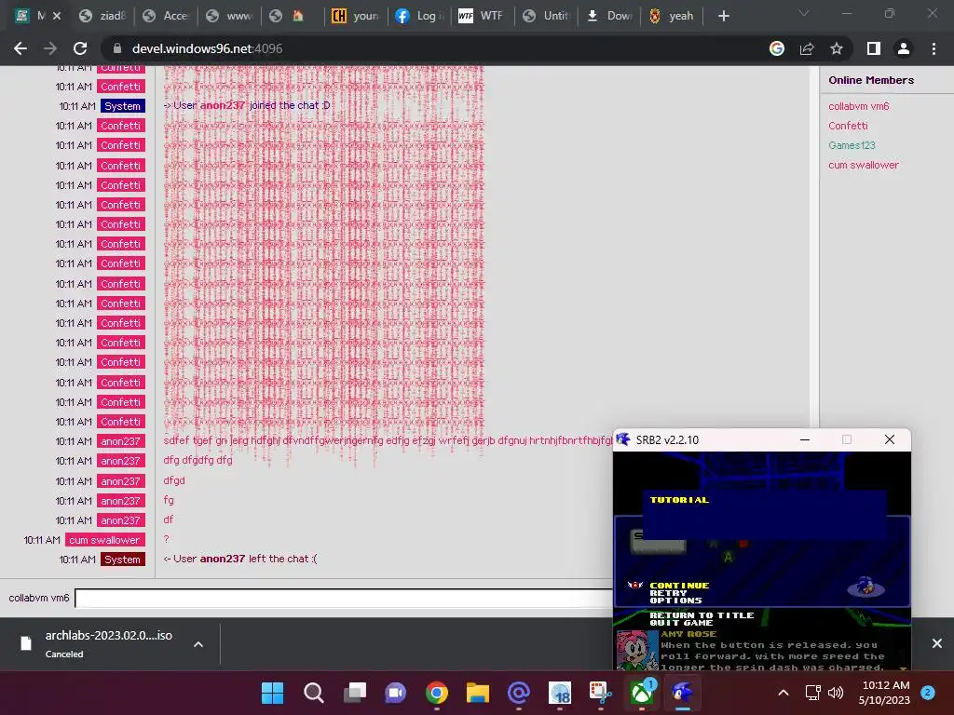
Task: Select Games123 in Online Members list
Action: coord(852,145)
